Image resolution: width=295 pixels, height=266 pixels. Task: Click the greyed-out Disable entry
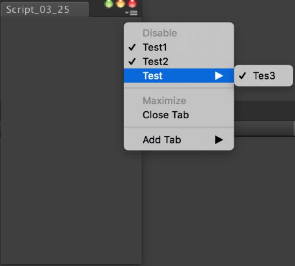pos(160,33)
